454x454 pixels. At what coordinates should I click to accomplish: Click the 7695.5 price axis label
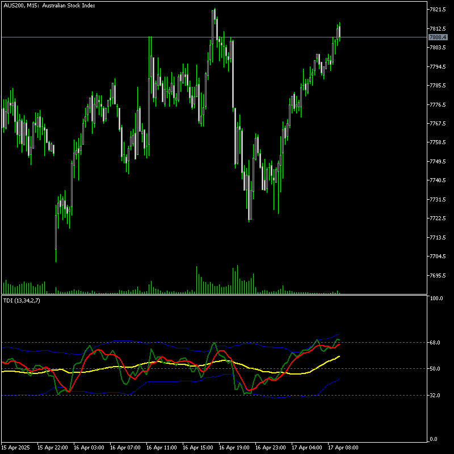click(437, 276)
